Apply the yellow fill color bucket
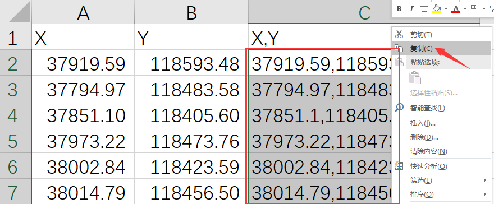The height and width of the screenshot is (204, 494). [437, 9]
